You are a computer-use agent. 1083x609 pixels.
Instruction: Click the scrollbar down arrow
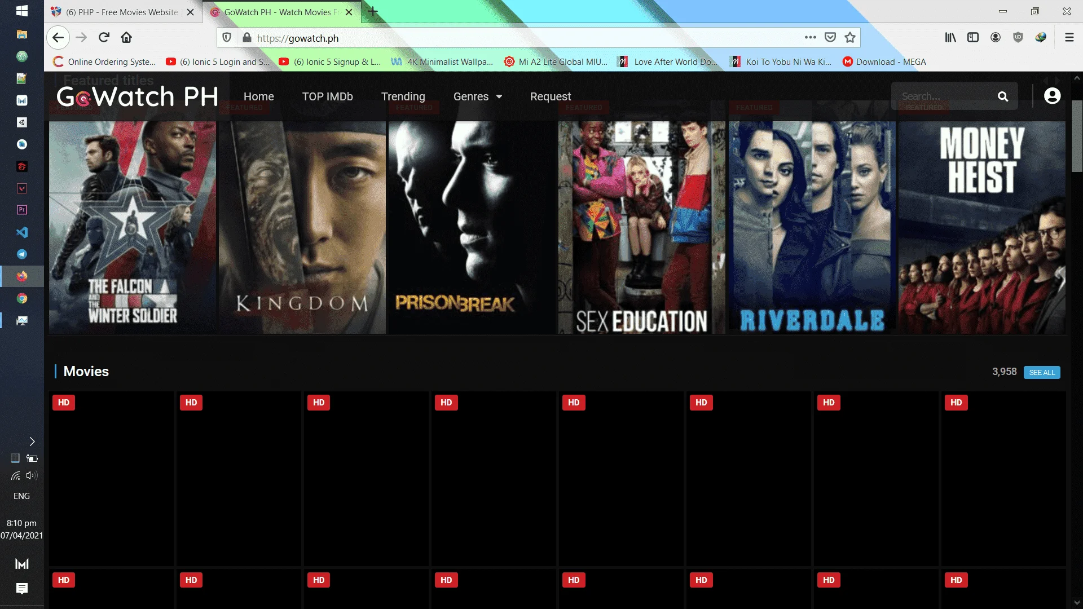pos(1077,602)
